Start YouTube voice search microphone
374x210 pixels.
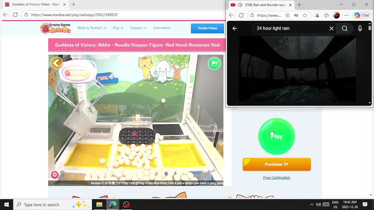[360, 28]
